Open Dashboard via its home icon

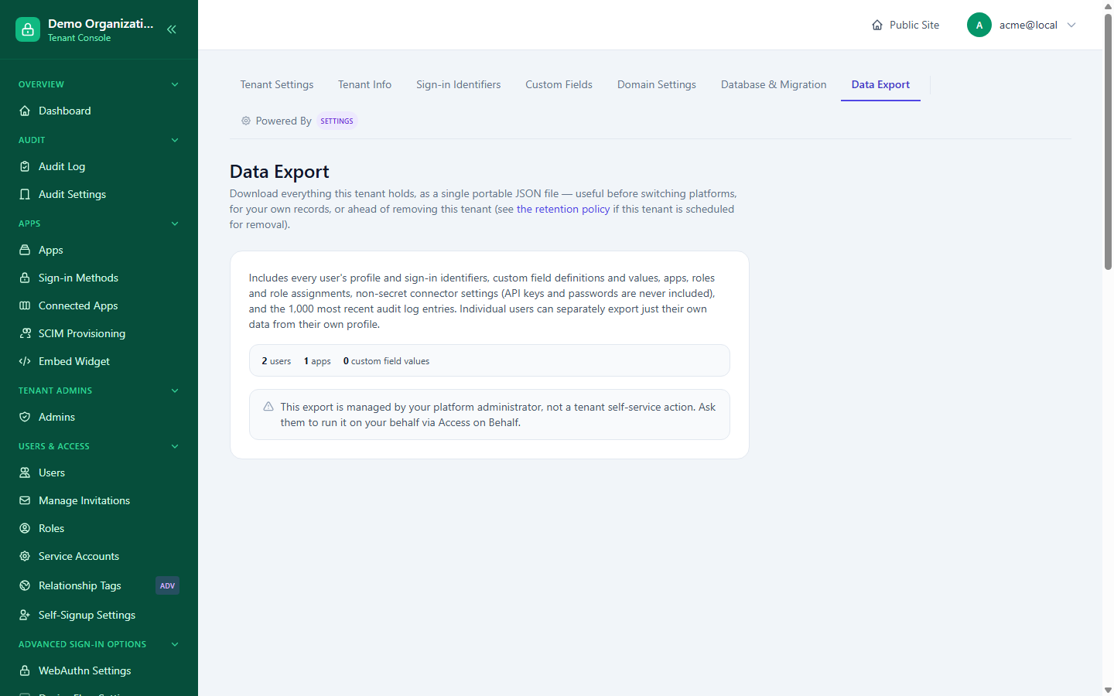click(x=25, y=111)
